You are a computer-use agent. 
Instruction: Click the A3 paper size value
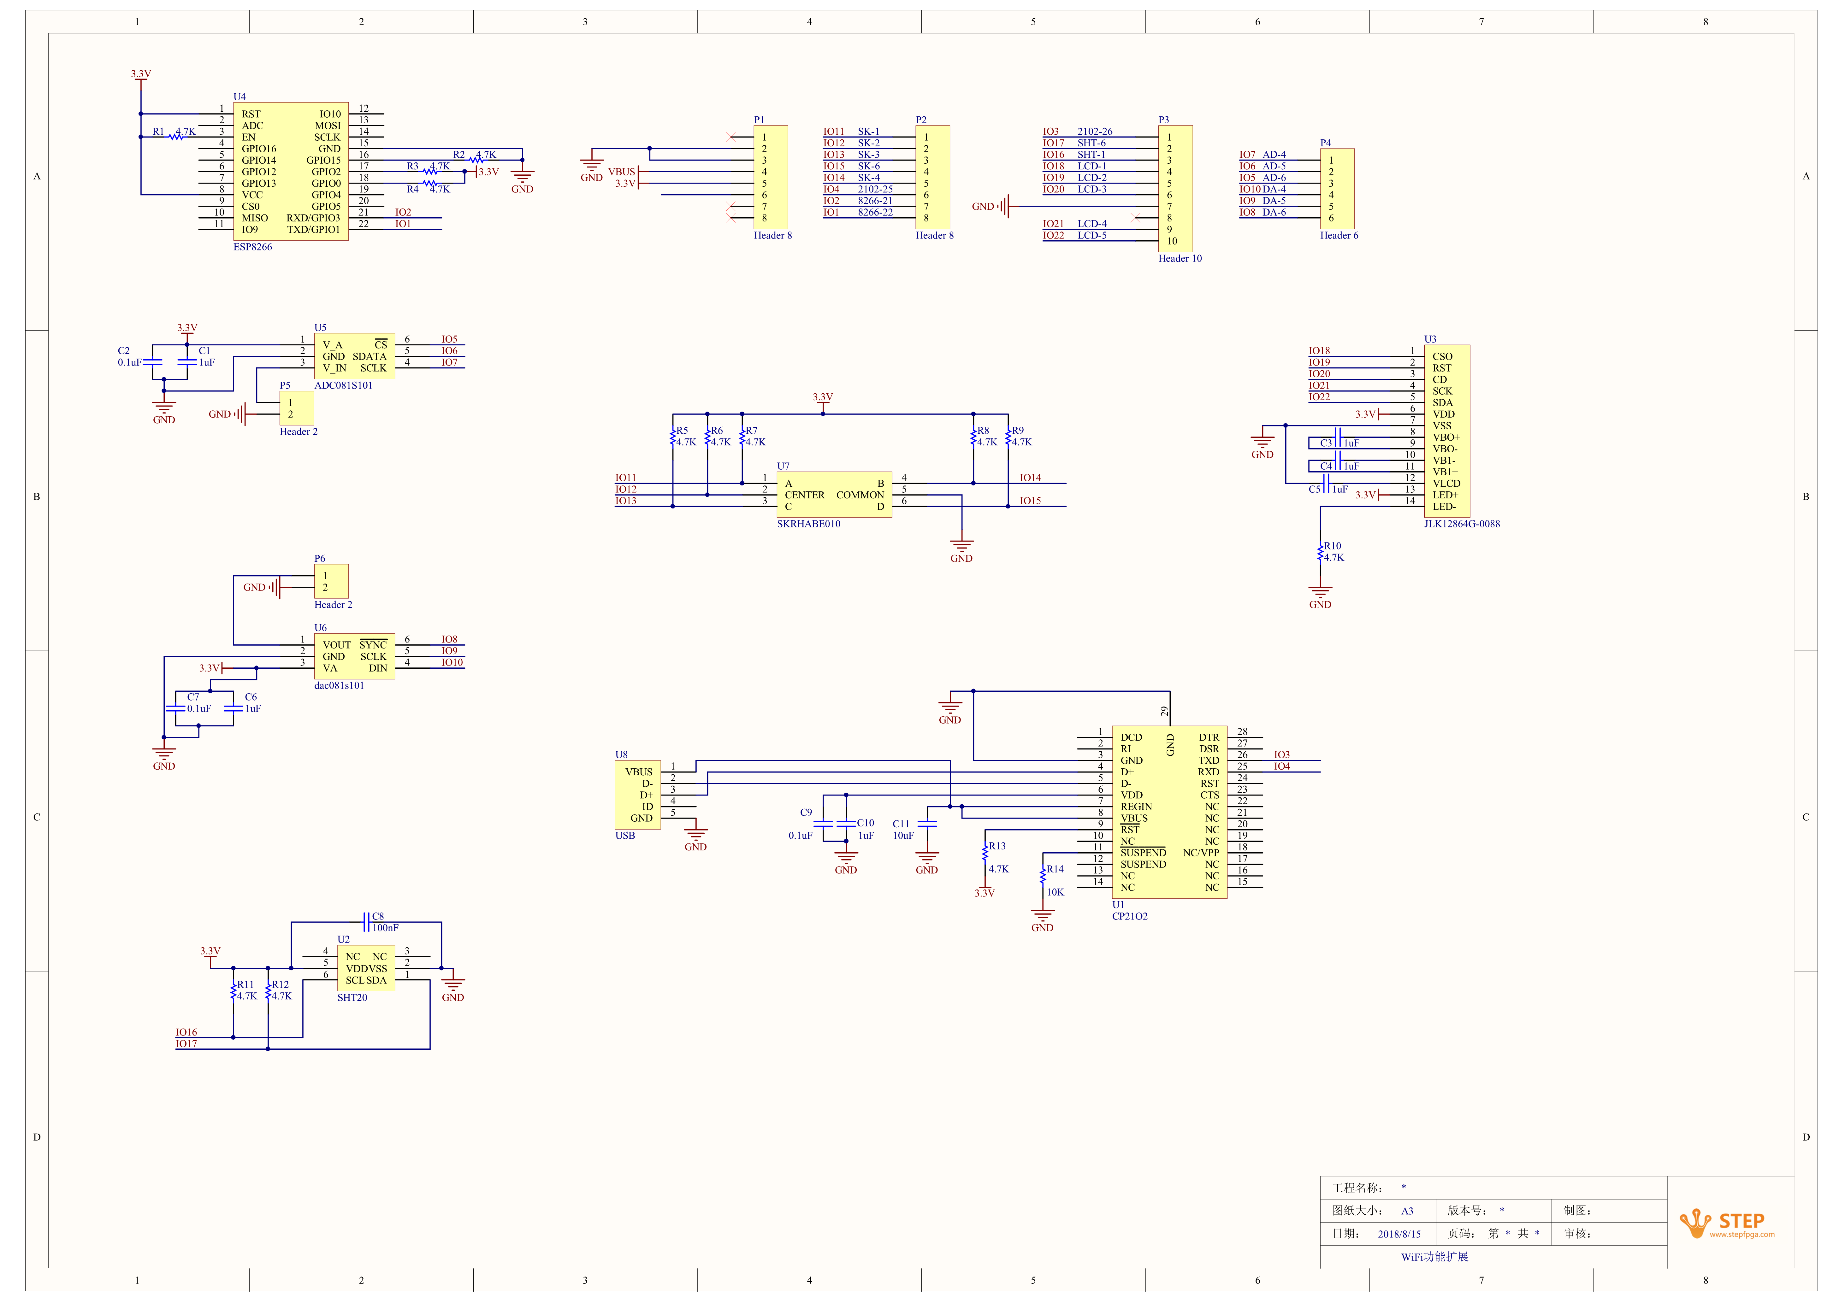[x=1407, y=1212]
